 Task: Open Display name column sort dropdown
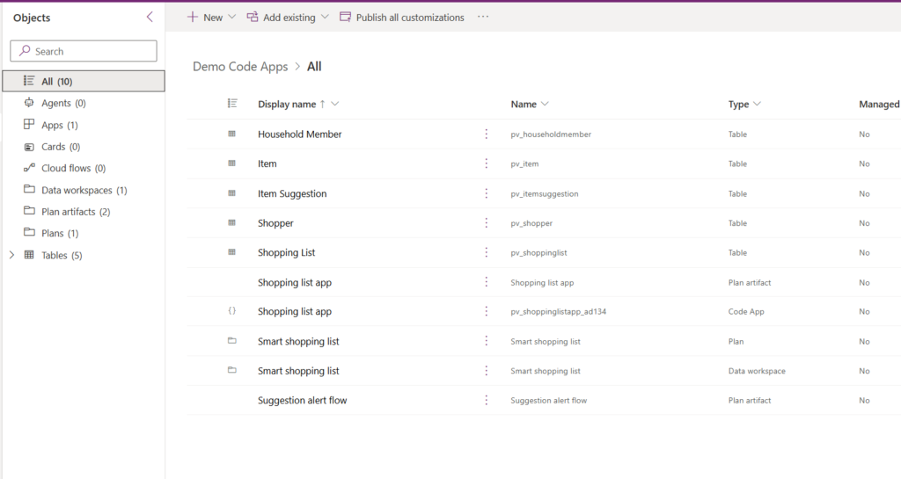tap(335, 104)
